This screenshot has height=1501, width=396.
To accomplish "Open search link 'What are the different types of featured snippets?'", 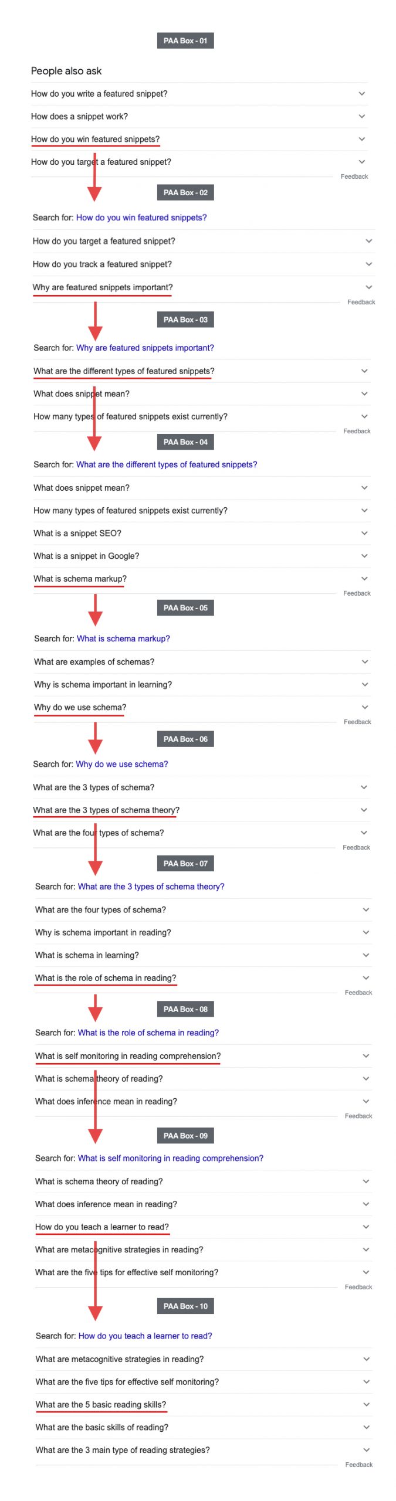I will 167,464.
